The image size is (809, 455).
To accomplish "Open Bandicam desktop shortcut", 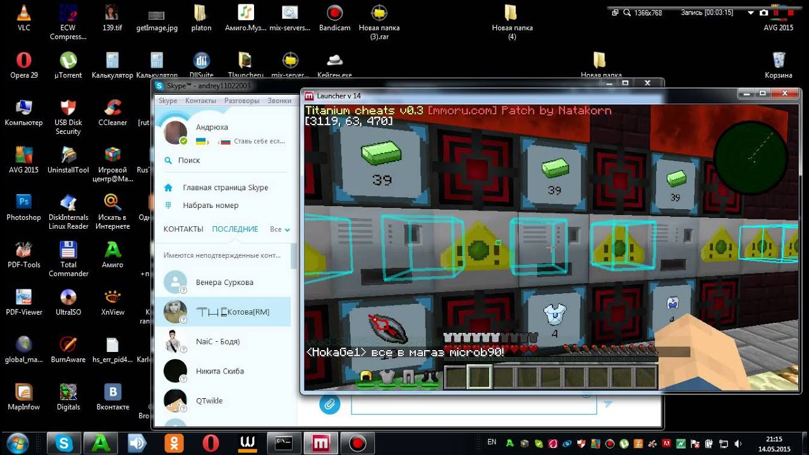I will coord(334,18).
